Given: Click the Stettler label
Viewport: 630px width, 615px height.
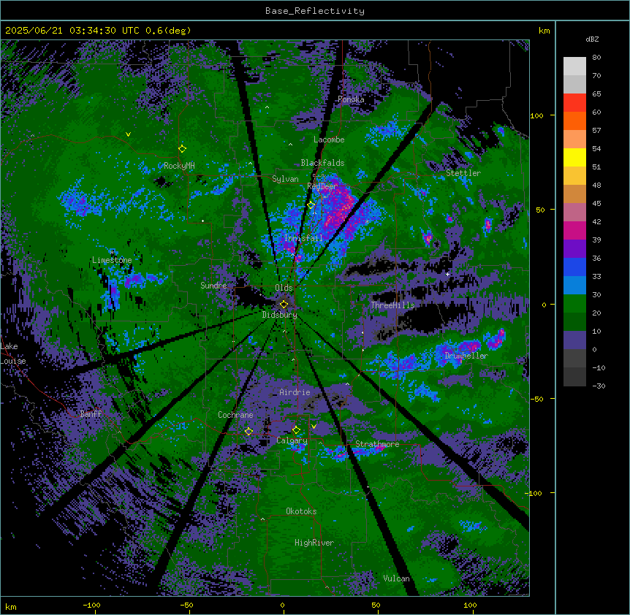Looking at the screenshot, I should click(x=463, y=173).
